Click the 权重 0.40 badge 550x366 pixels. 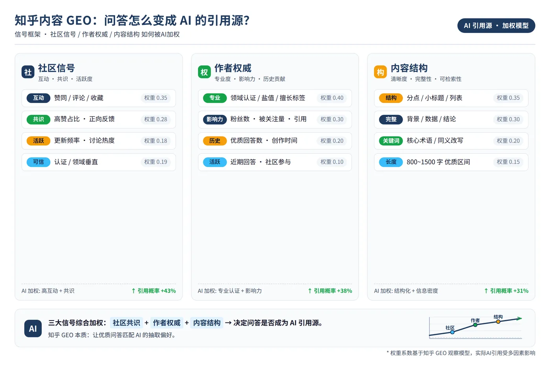pyautogui.click(x=332, y=98)
